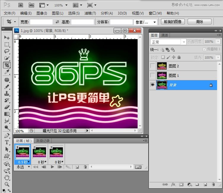Open the 像素 resolution units dropdown
This screenshot has width=223, height=193.
point(146,22)
